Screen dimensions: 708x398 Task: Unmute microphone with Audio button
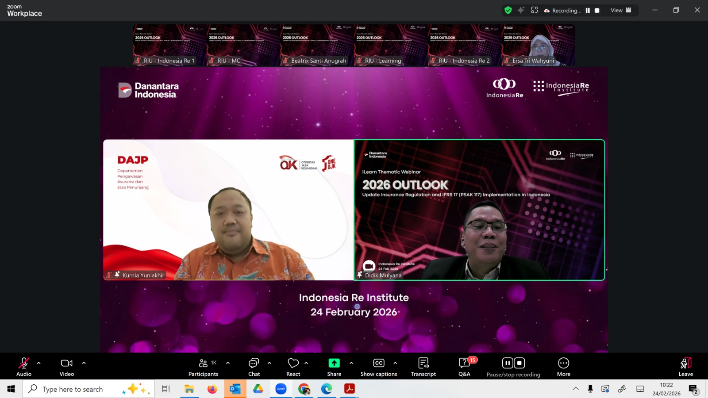tap(24, 367)
